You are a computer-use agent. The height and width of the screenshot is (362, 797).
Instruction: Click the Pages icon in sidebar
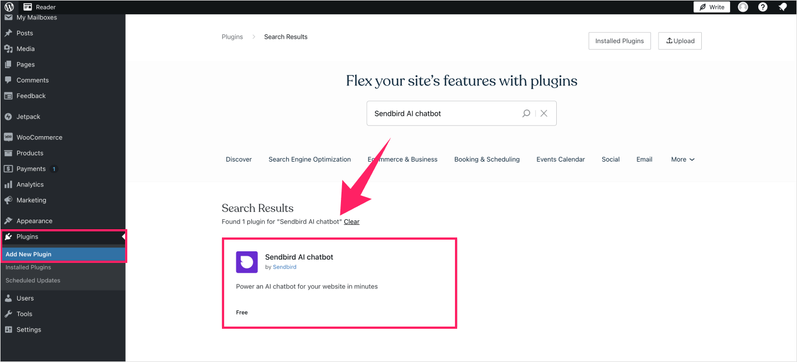pos(8,64)
